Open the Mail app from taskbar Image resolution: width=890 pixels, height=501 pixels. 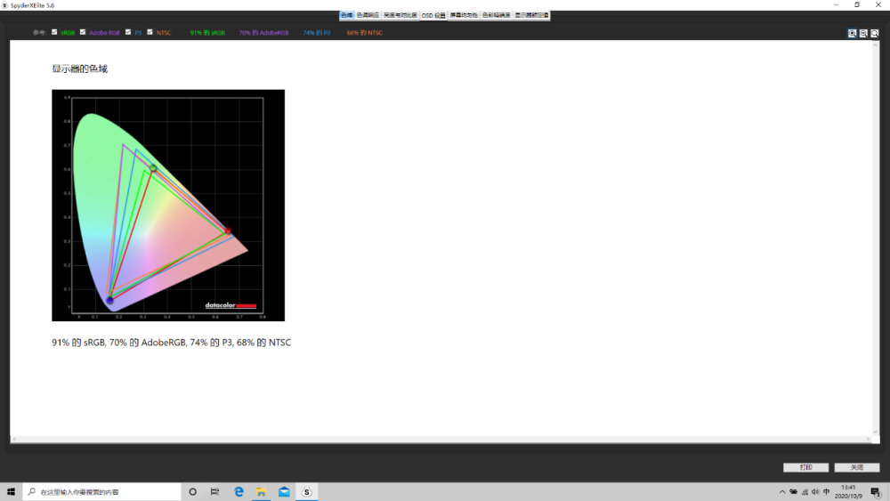285,492
